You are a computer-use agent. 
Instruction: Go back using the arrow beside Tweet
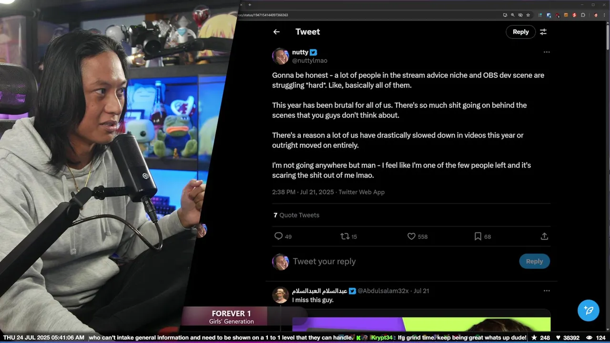(276, 32)
